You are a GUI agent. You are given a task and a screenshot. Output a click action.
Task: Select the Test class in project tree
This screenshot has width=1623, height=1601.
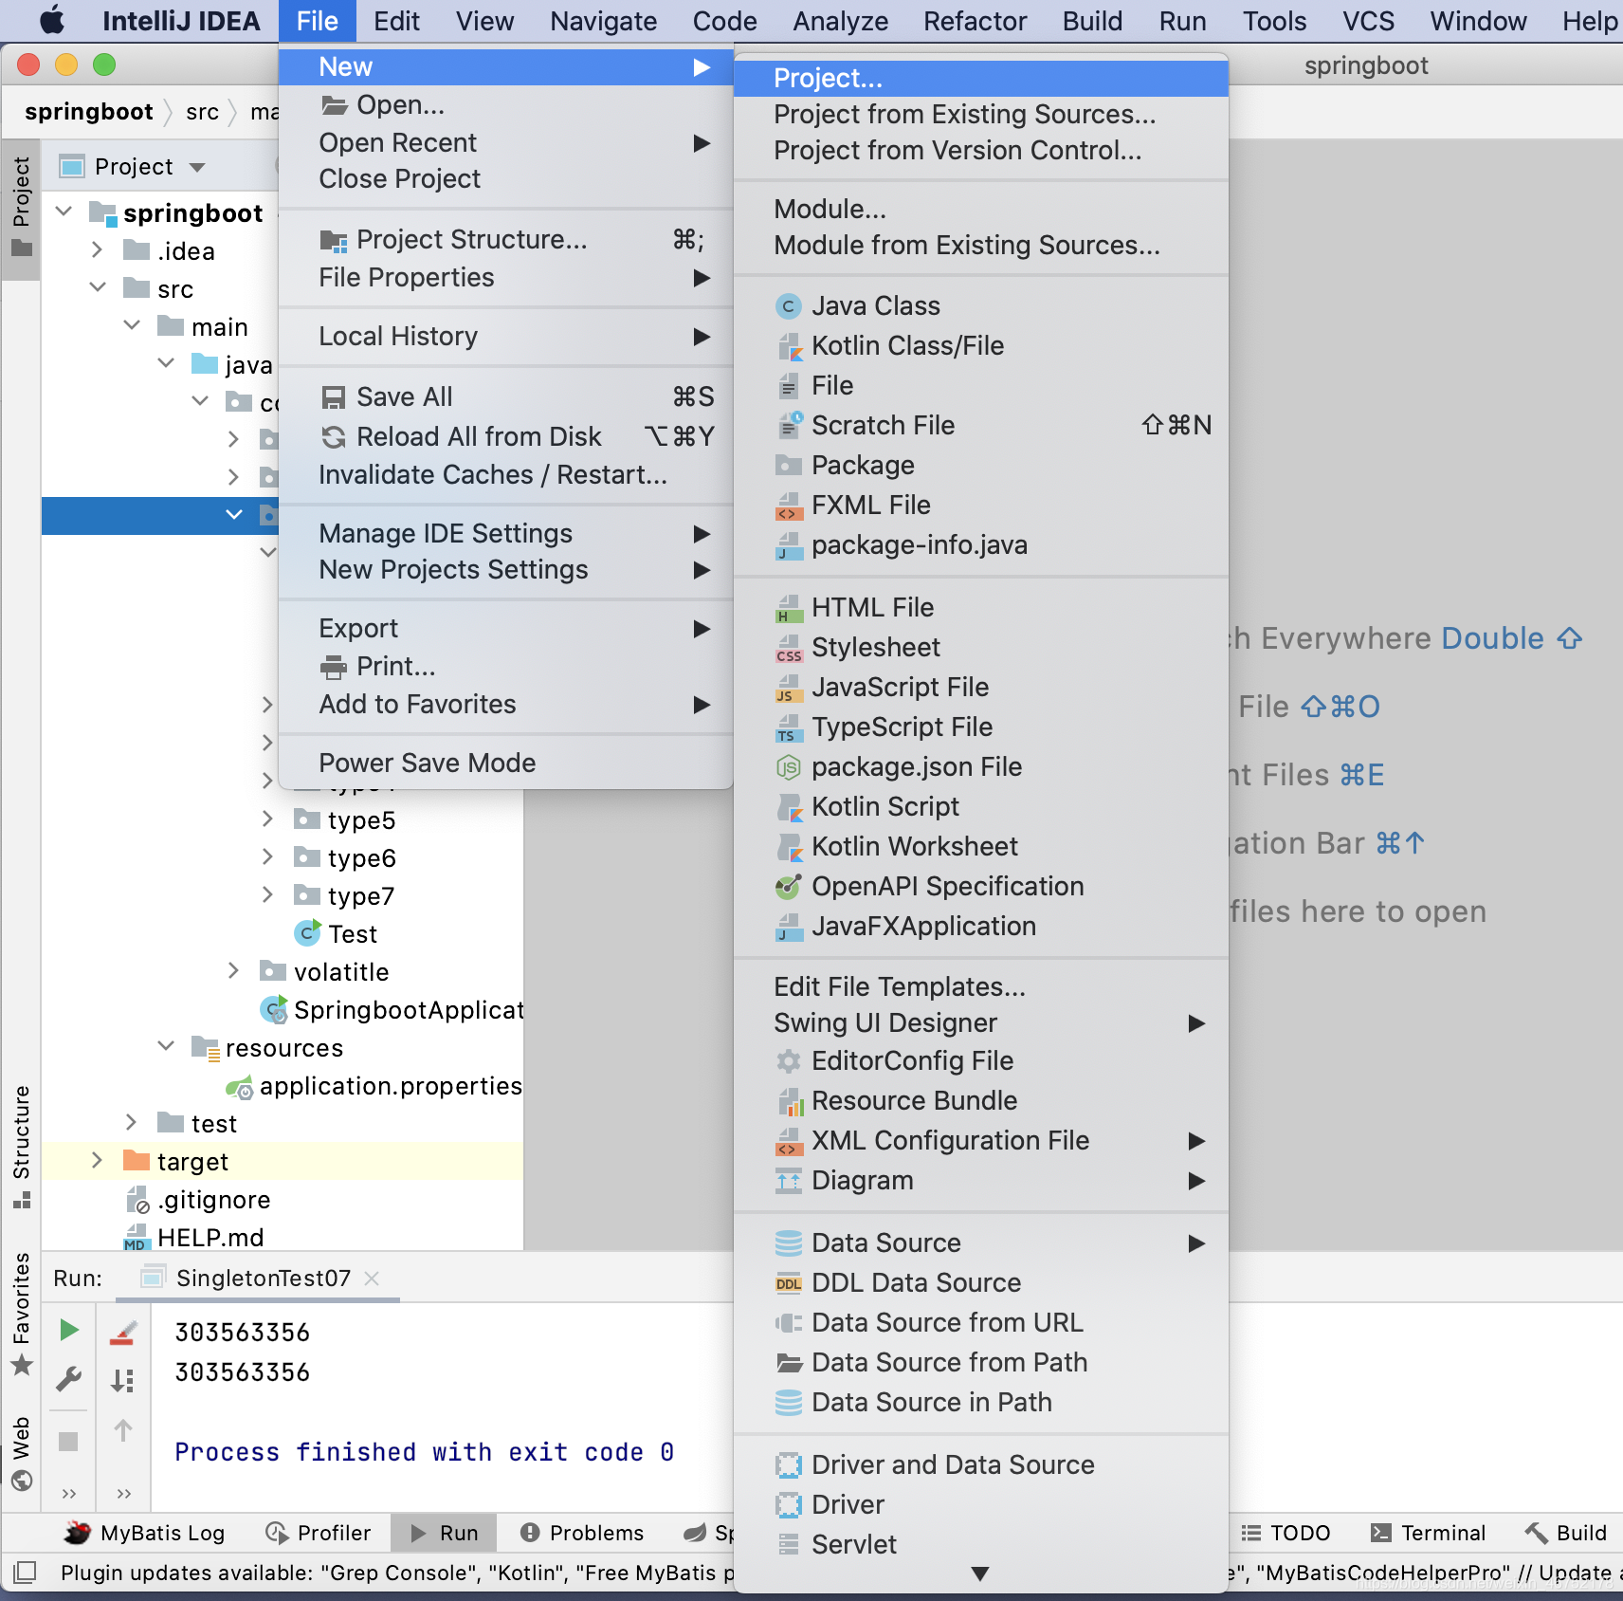(353, 934)
